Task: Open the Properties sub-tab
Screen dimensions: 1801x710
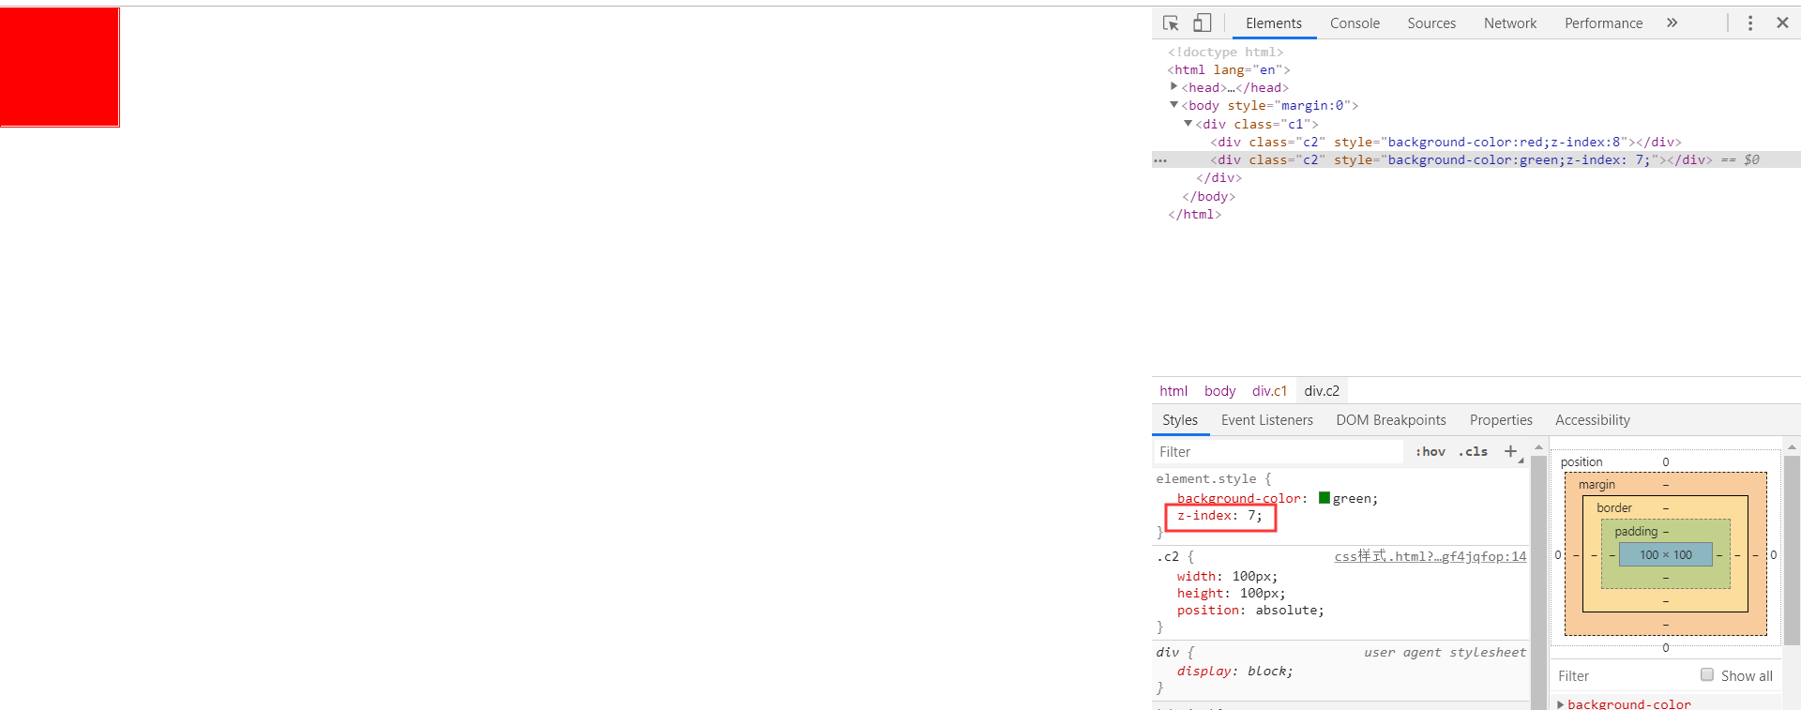Action: point(1501,420)
